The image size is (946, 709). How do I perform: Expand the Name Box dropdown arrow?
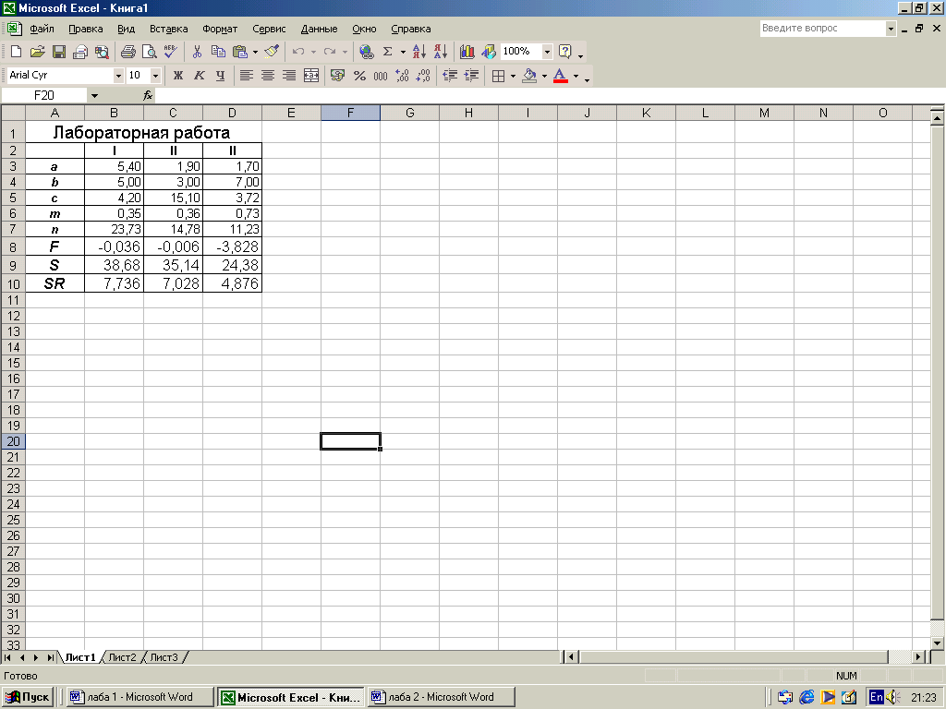pyautogui.click(x=94, y=95)
